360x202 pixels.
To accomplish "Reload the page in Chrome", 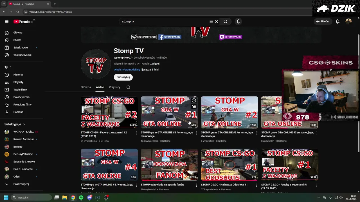I will click(18, 12).
